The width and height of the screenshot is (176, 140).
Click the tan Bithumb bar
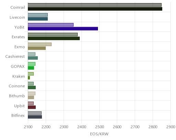click(x=31, y=97)
